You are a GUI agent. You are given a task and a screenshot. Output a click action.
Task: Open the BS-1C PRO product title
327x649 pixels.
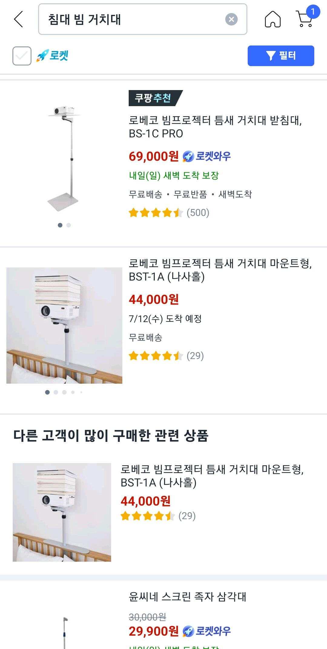[x=215, y=127]
